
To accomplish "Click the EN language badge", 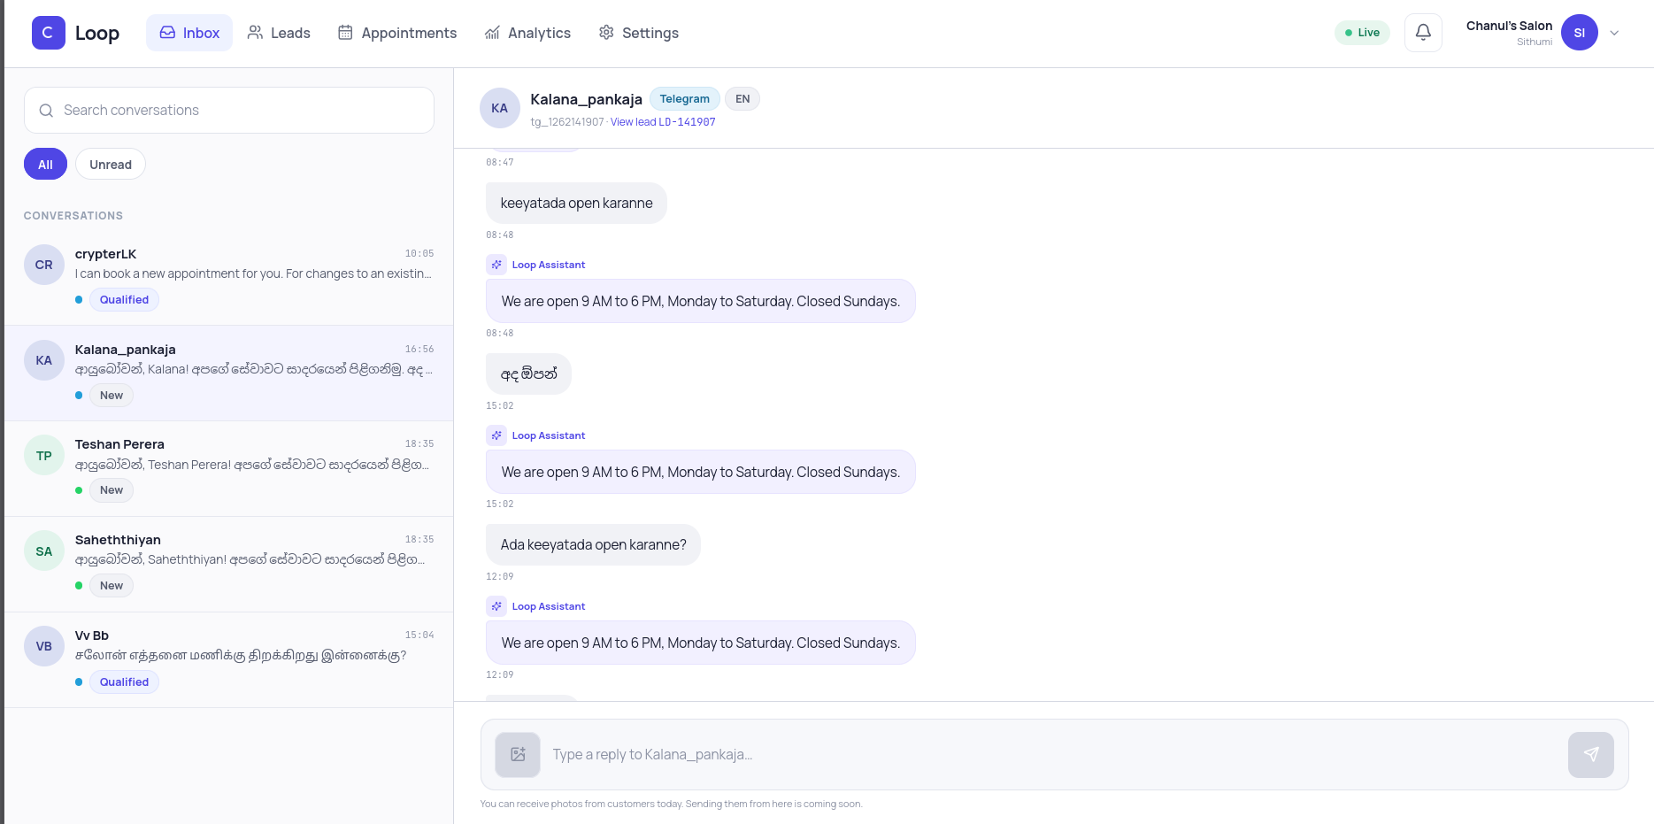I will 742,99.
